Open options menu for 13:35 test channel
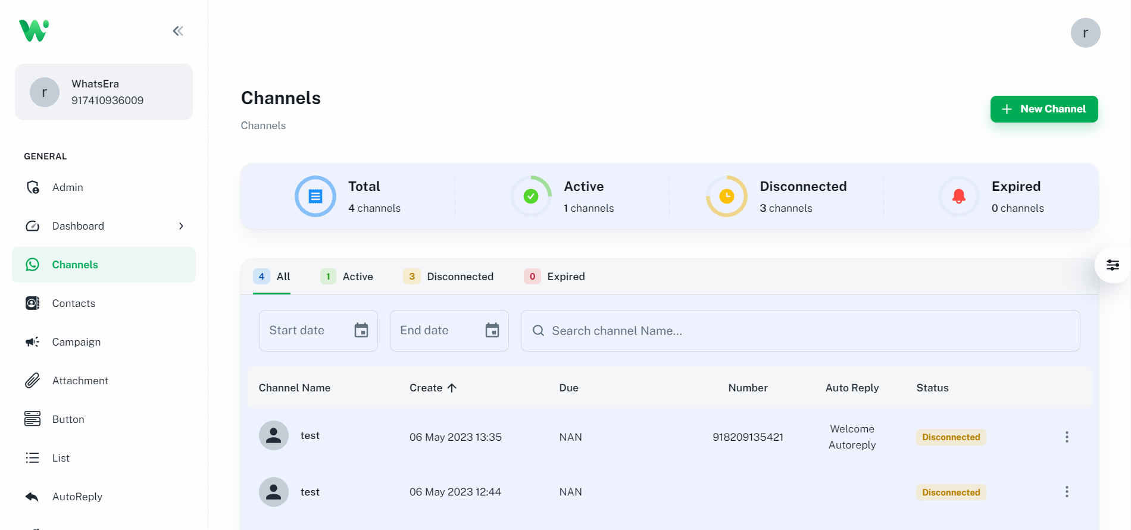Viewport: 1131px width, 530px height. [x=1066, y=437]
